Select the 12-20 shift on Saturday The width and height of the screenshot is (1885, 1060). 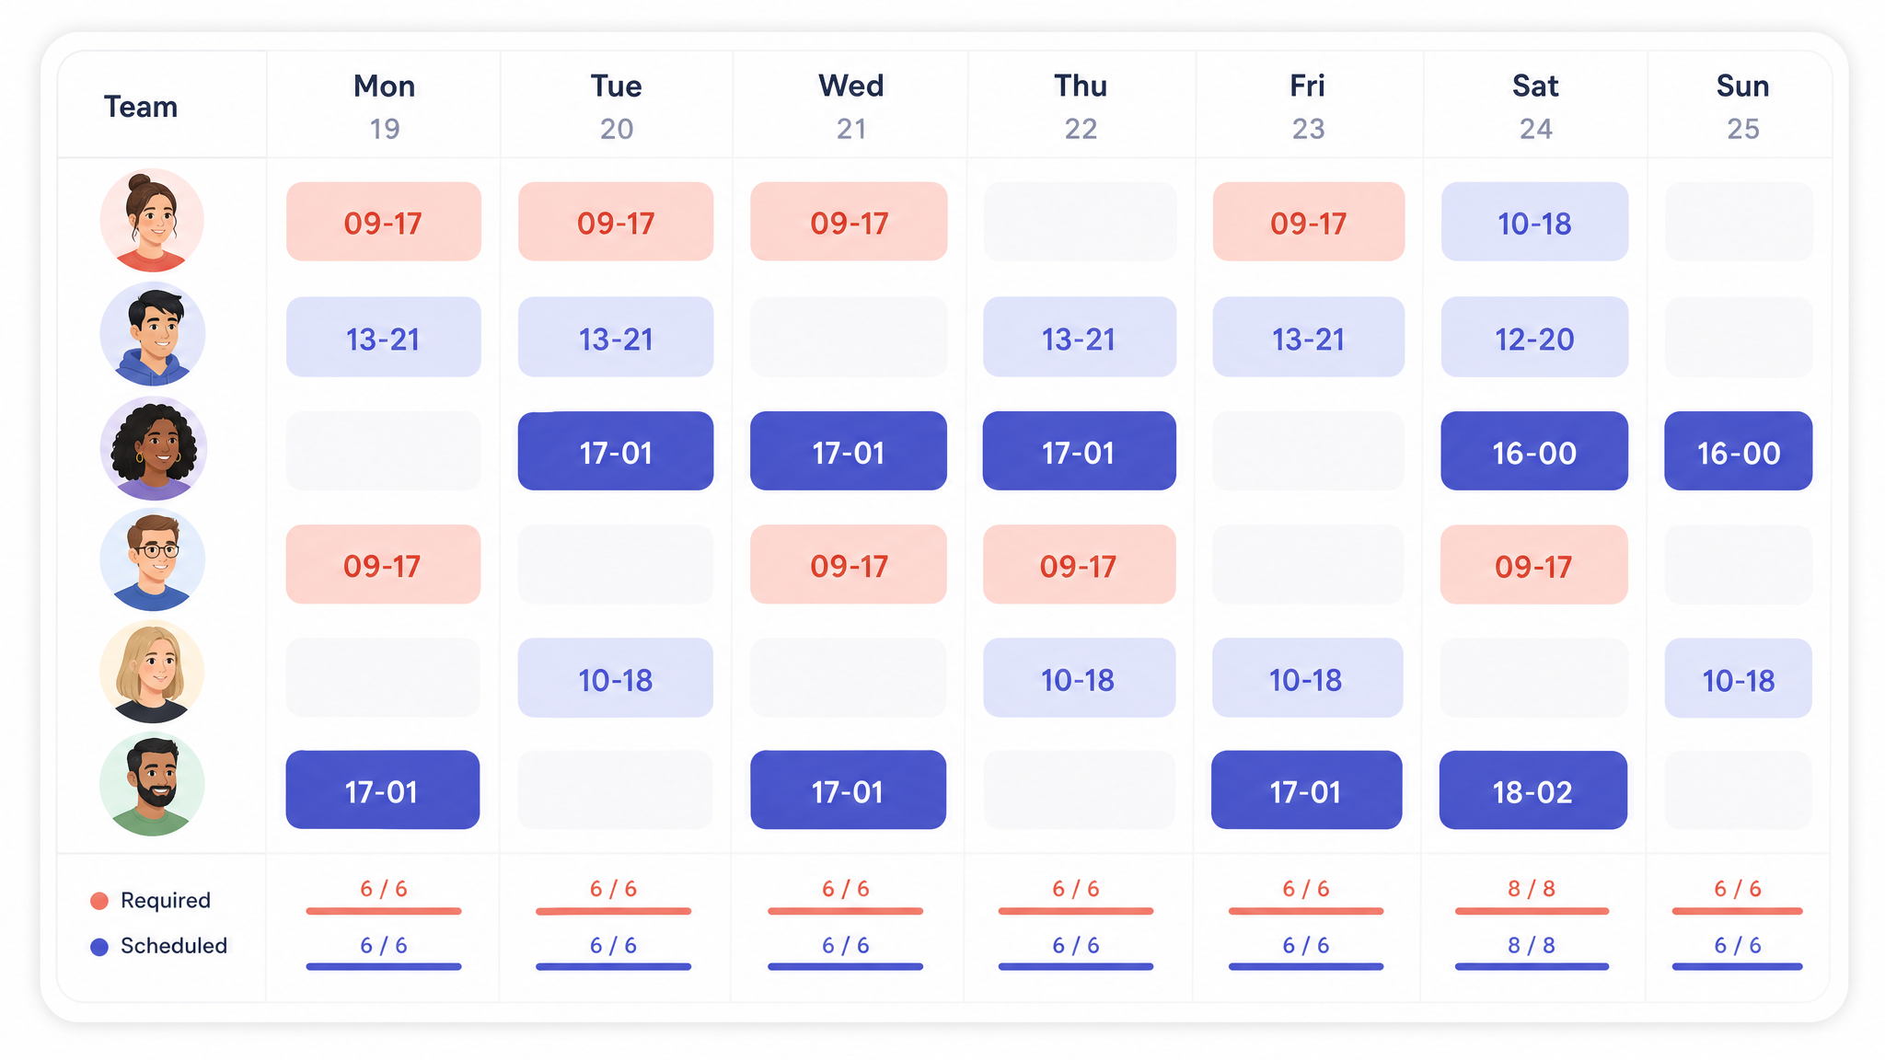[x=1534, y=337]
